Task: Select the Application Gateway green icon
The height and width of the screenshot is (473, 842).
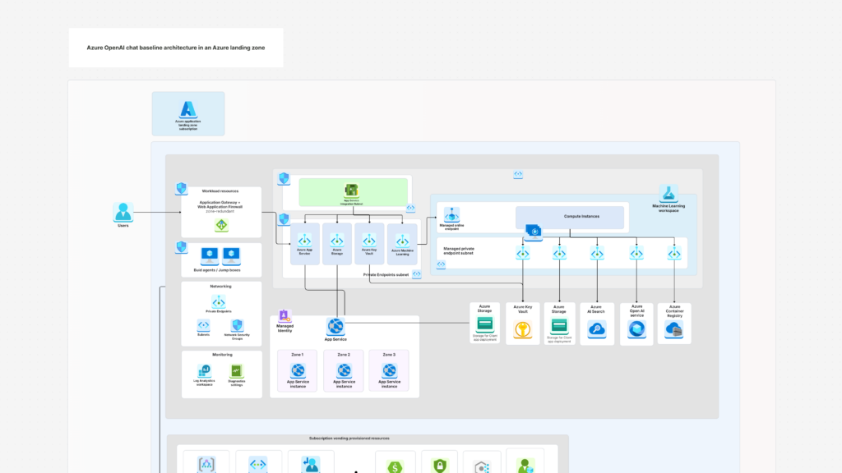Action: (x=220, y=224)
